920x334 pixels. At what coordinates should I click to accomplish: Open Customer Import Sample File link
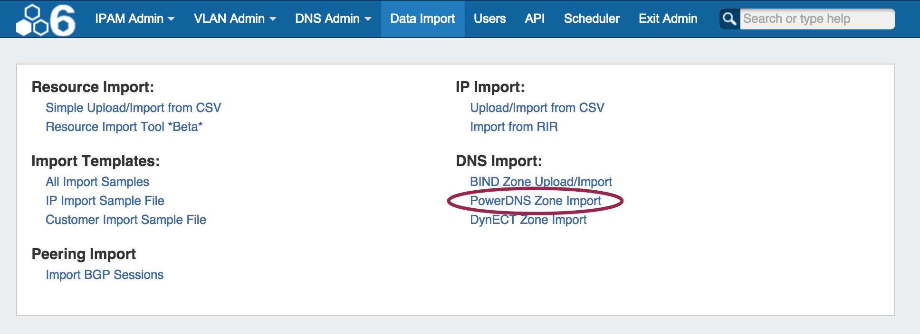coord(126,220)
